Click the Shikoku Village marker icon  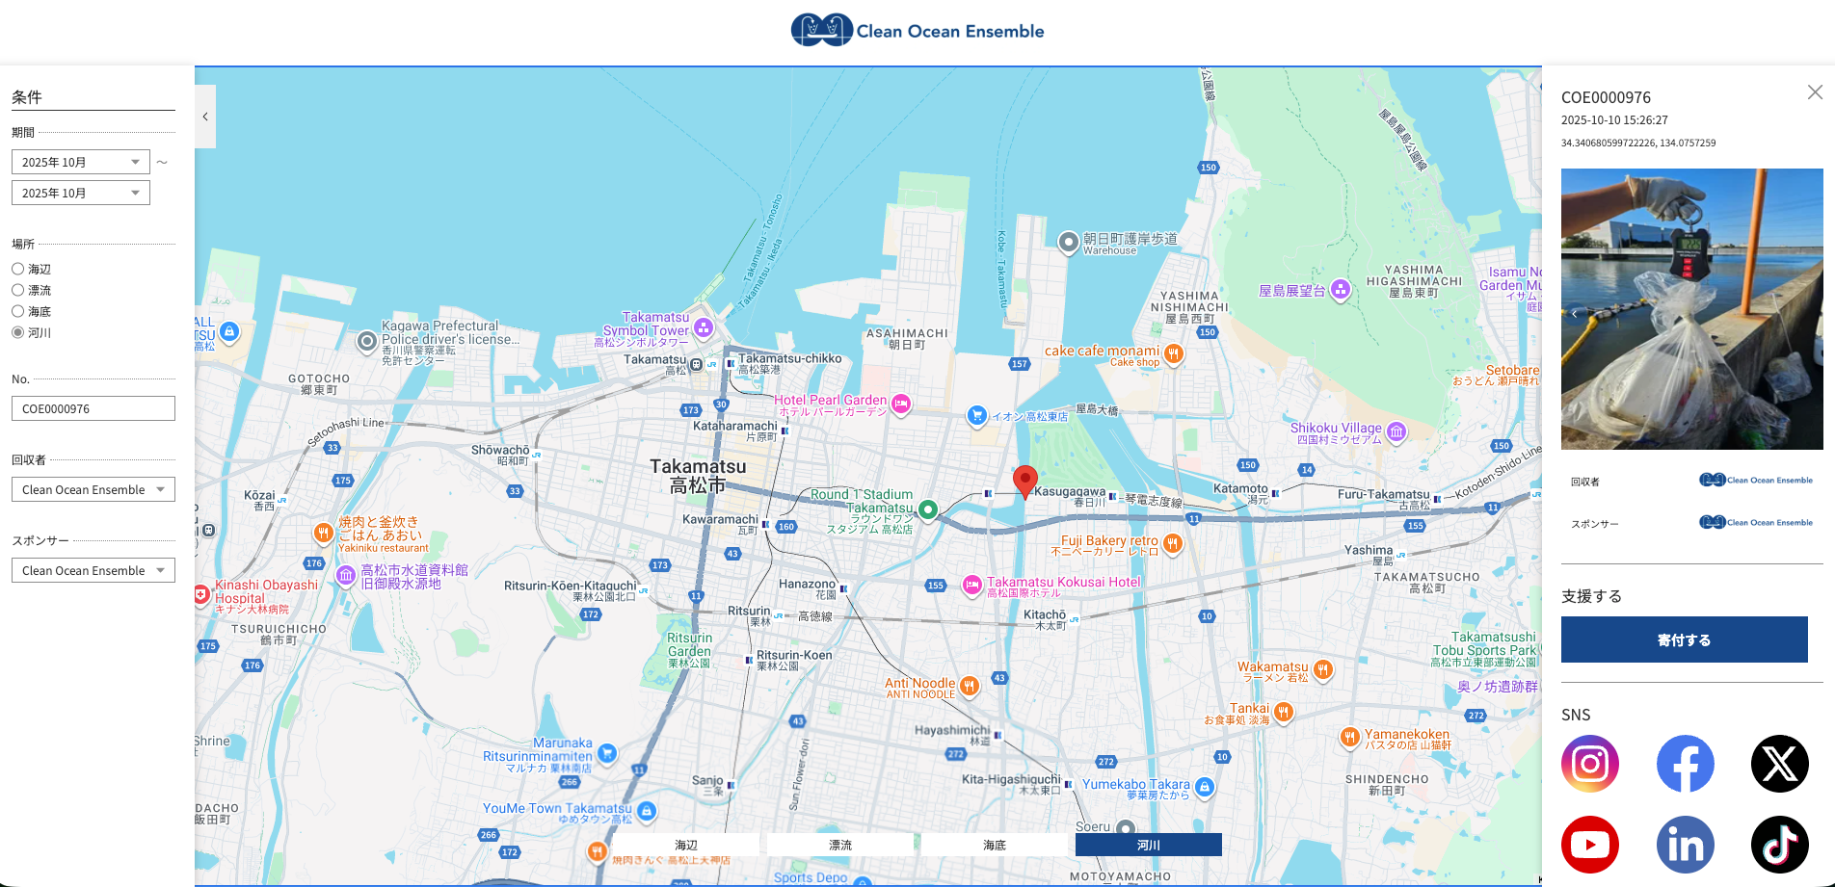coord(1396,430)
